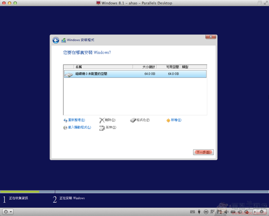Enter full screen via top-right arrows icon
Screen dimensions: 269x216
click(266, 3)
